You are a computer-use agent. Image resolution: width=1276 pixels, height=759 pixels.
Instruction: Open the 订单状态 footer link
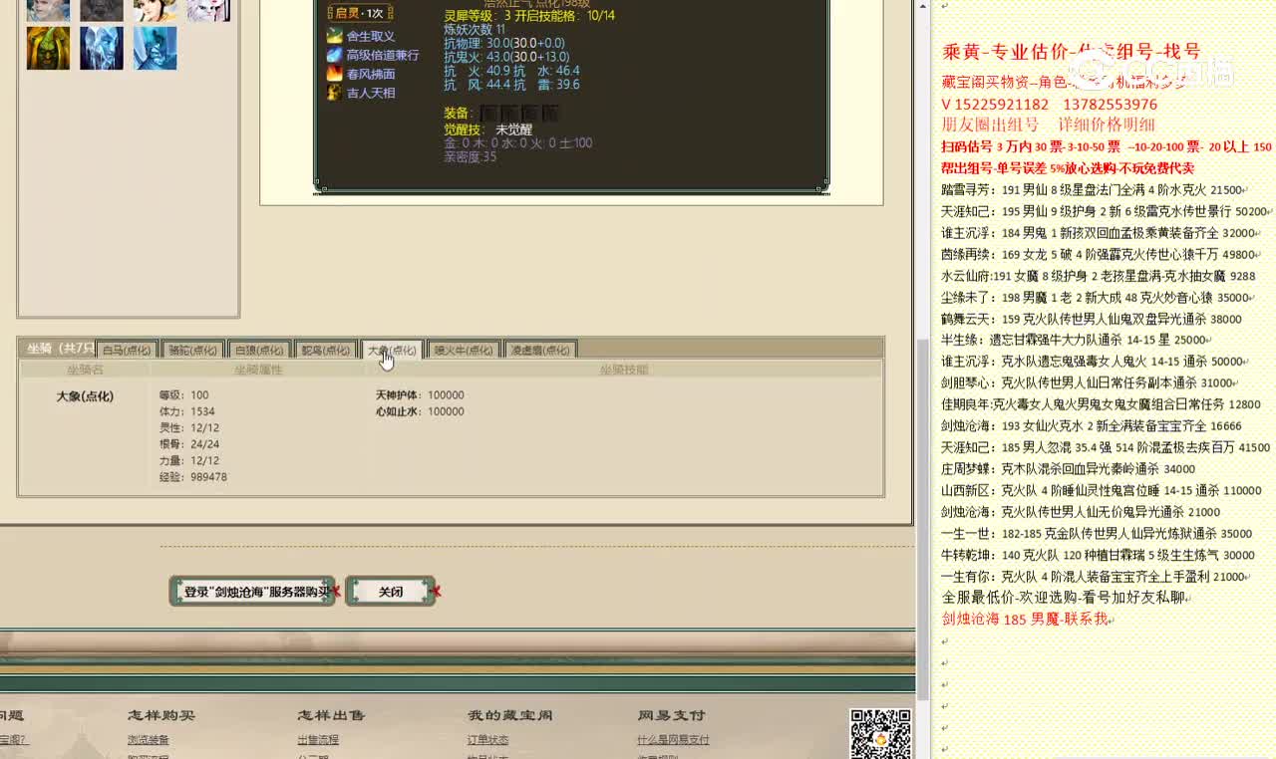pyautogui.click(x=488, y=740)
